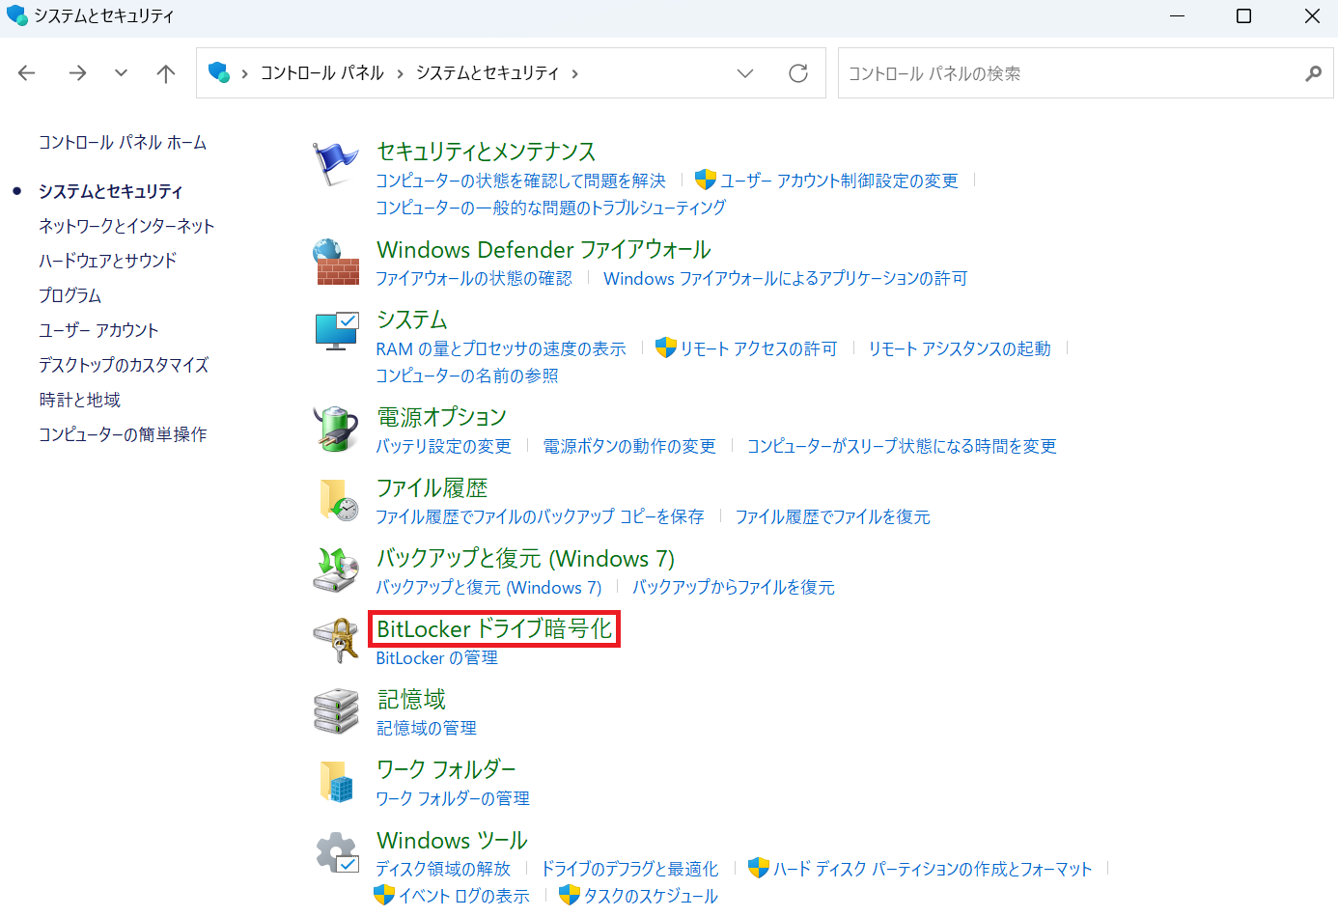The height and width of the screenshot is (917, 1338).
Task: Open デスクトップのカスタマイズ in the sidebar
Action: tap(124, 365)
